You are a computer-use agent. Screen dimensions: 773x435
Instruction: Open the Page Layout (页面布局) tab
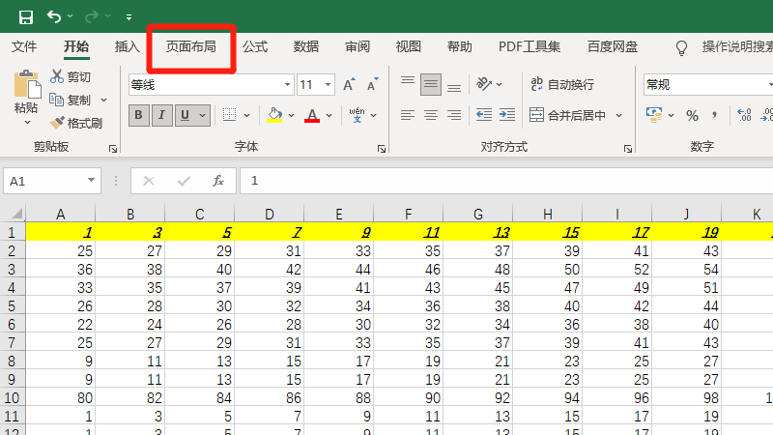click(x=190, y=46)
